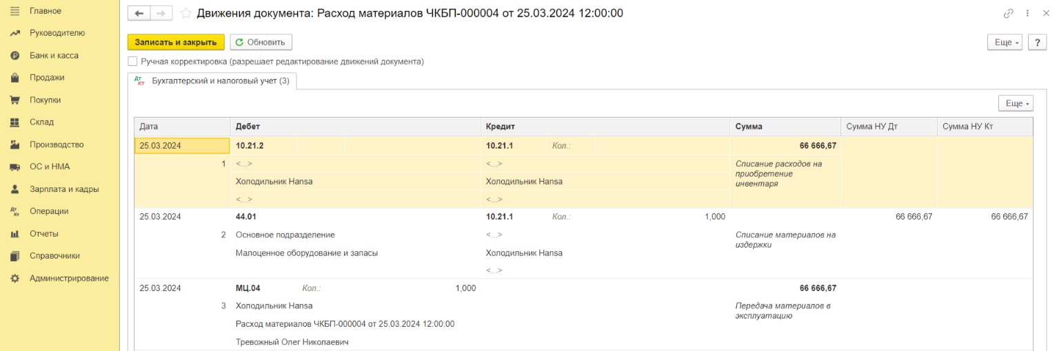Open the vertical dots window menu
The height and width of the screenshot is (351, 1059).
click(1028, 13)
